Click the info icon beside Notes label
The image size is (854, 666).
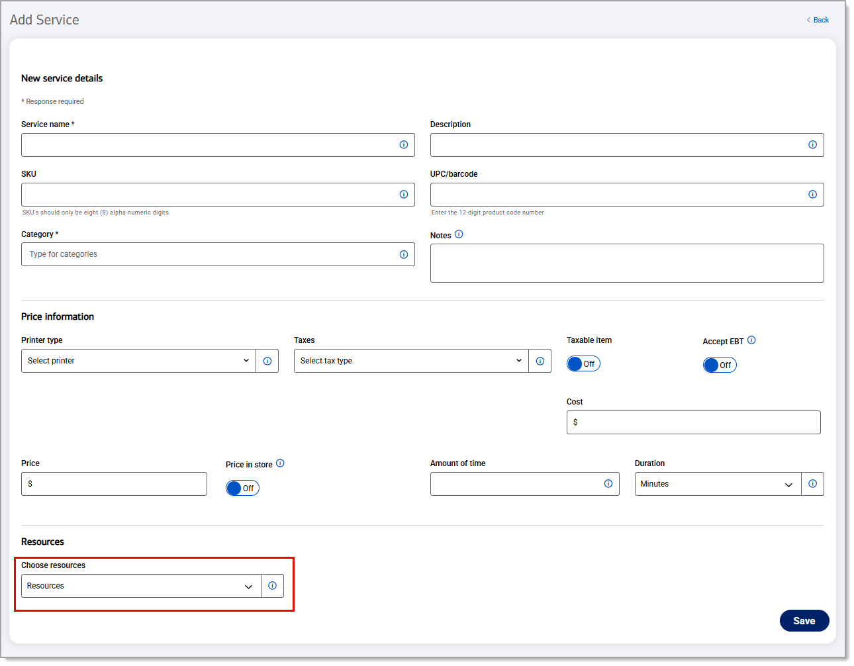(x=459, y=234)
